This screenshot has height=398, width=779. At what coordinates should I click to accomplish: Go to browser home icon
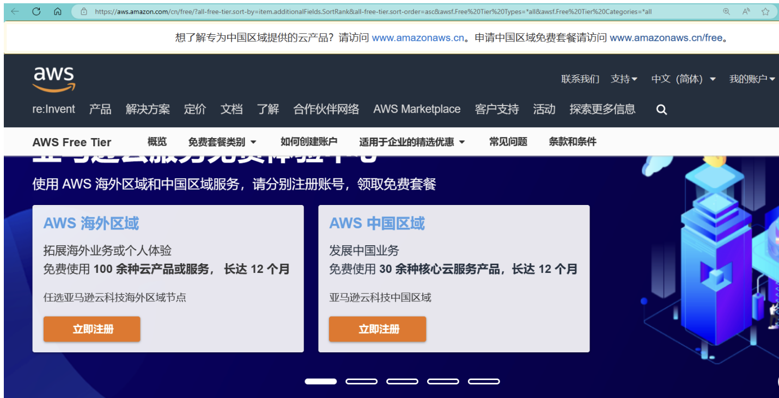coord(58,11)
